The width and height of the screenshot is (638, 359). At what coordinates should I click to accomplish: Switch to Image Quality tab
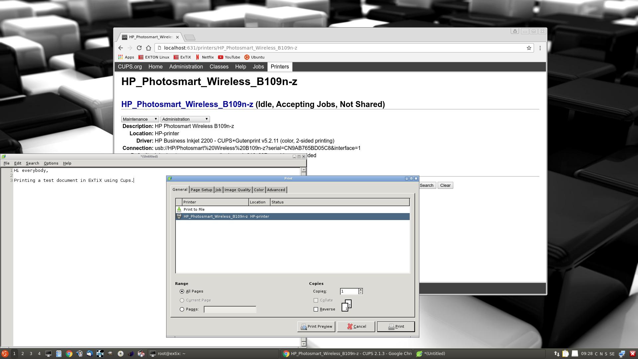point(238,190)
